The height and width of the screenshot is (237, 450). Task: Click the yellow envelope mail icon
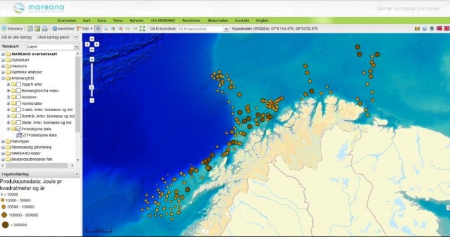pyautogui.click(x=417, y=29)
